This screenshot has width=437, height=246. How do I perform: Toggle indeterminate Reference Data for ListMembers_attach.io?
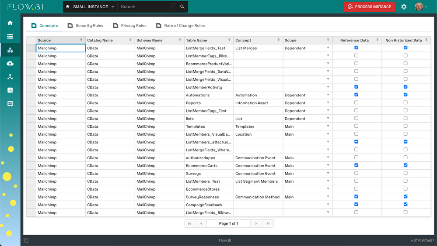(x=356, y=142)
